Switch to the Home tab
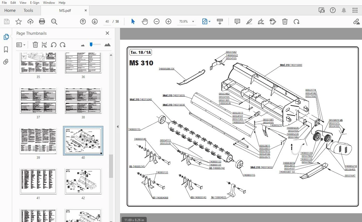 point(10,10)
